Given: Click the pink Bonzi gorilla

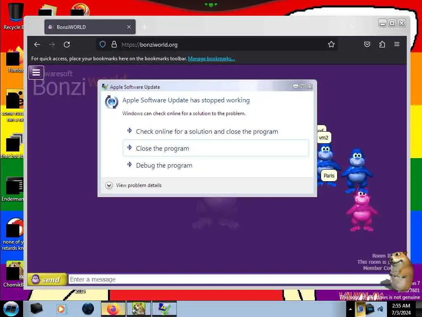Looking at the screenshot, I should tap(361, 210).
